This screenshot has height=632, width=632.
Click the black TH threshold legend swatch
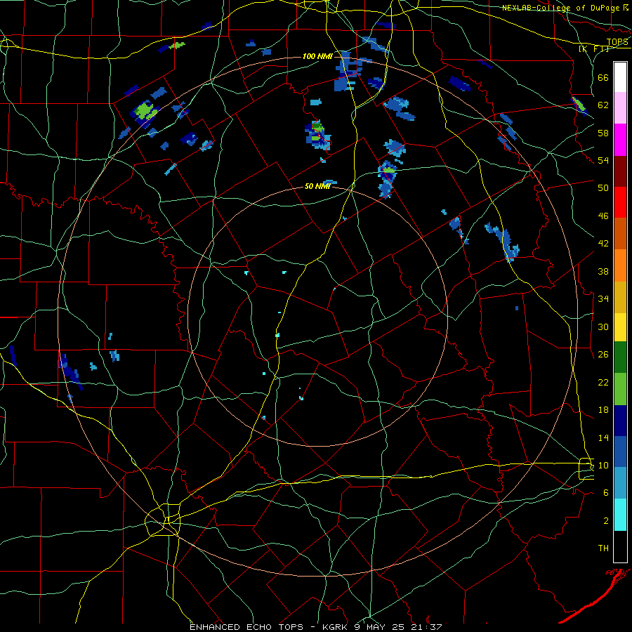tap(620, 546)
